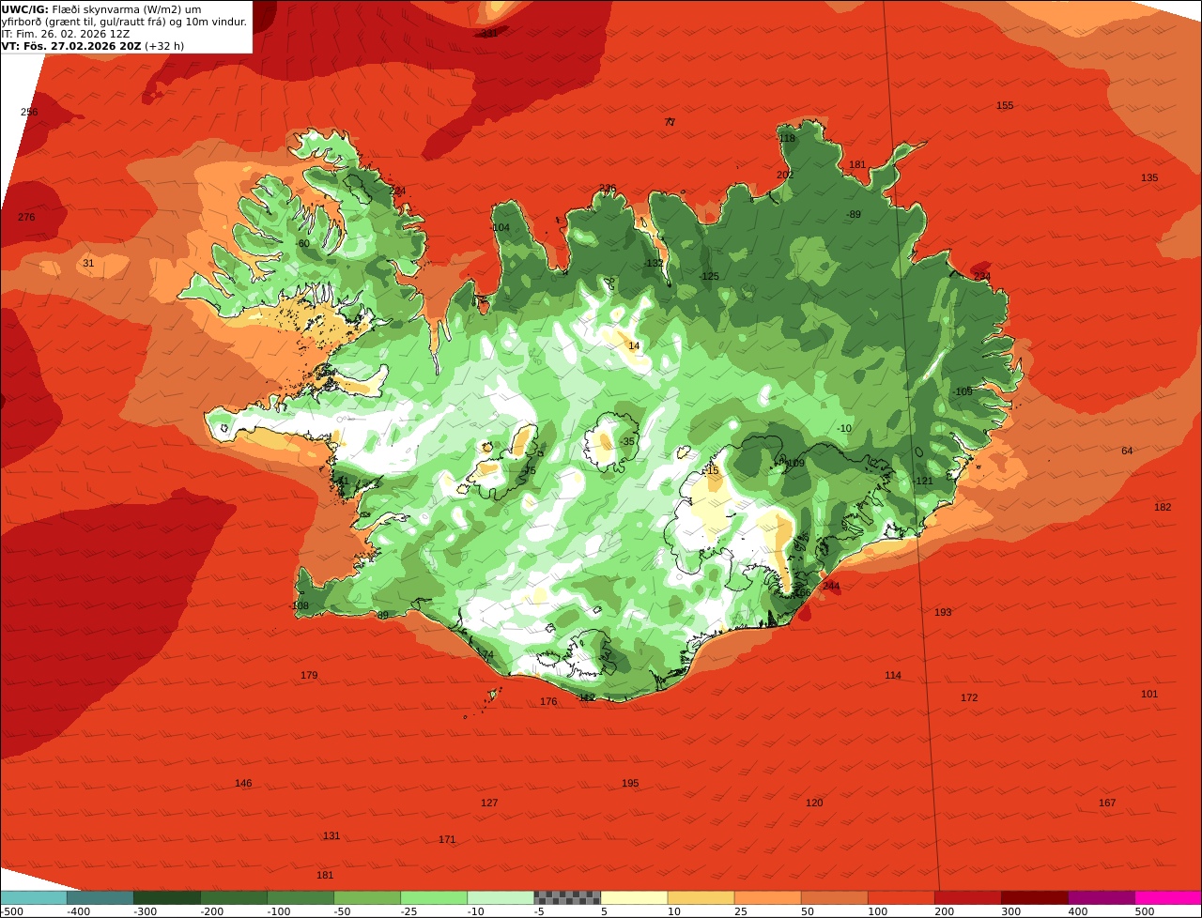1202x918 pixels.
Task: Click the '276' flux value on the map
Action: coord(26,217)
